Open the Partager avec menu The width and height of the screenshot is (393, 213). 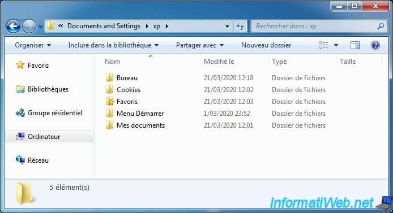click(x=200, y=45)
